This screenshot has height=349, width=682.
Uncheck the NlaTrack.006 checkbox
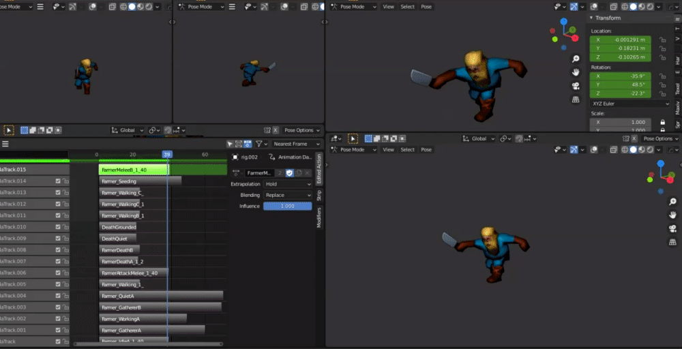[x=58, y=273]
